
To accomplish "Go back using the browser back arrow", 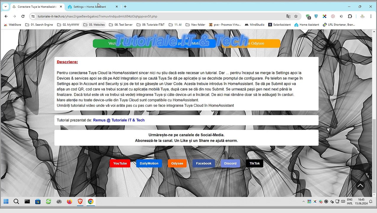I will pos(6,16).
